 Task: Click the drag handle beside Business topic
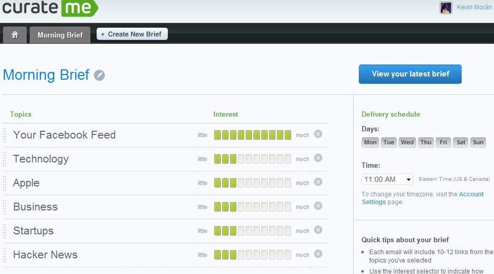point(5,207)
